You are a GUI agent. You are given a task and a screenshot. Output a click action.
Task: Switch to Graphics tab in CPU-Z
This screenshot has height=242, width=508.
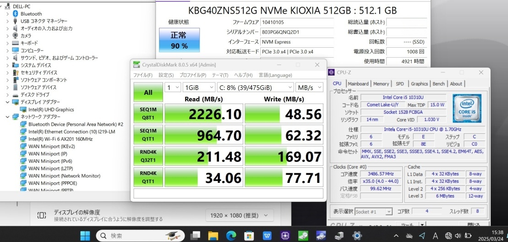[x=420, y=83]
